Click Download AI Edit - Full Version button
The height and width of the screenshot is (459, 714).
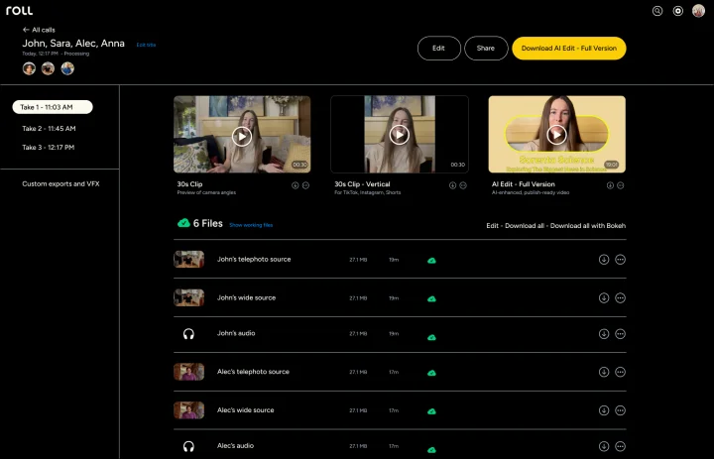[x=569, y=49]
